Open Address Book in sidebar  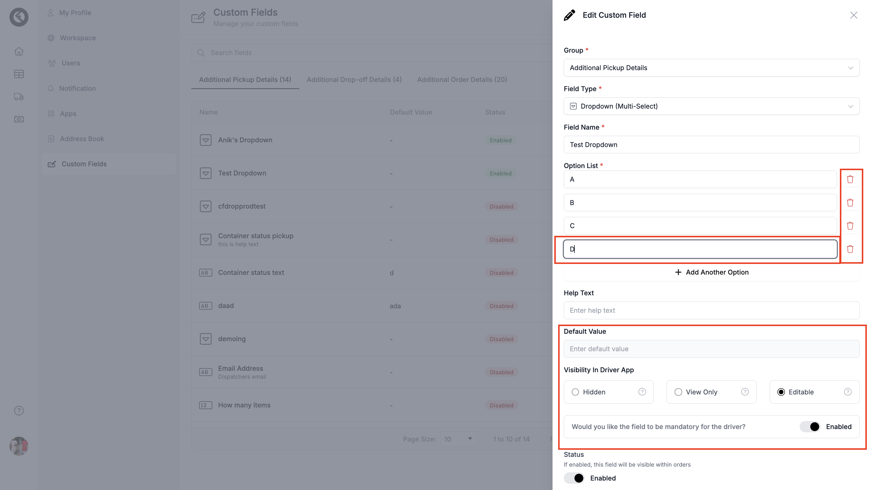click(82, 139)
